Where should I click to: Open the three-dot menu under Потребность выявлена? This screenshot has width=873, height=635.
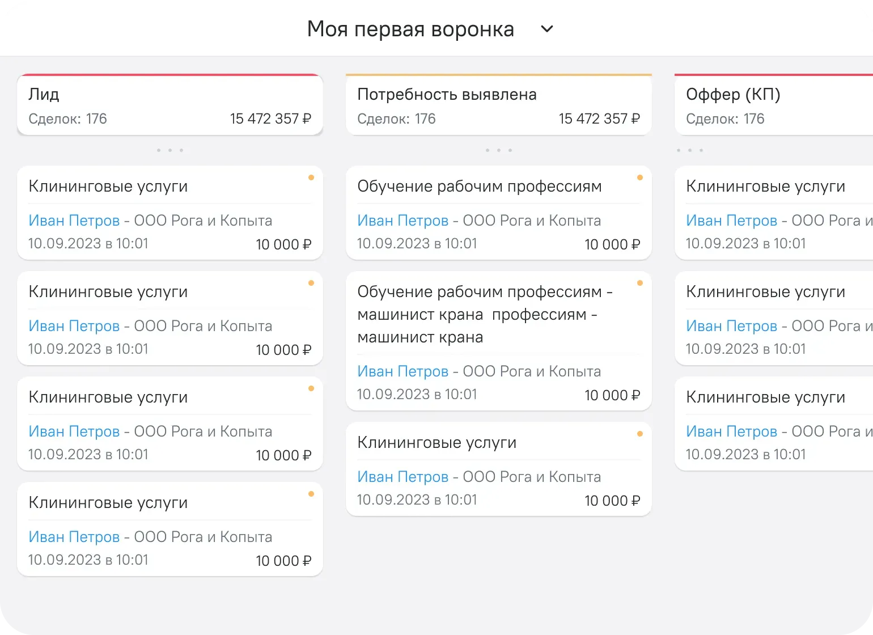coord(498,150)
